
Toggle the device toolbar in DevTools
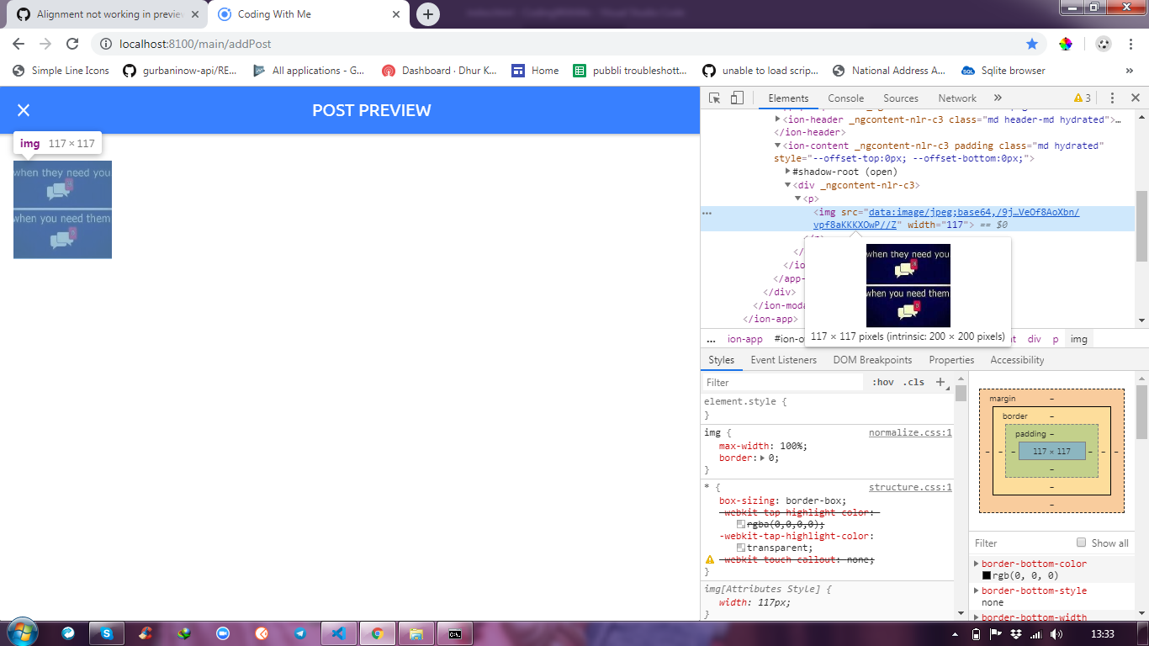pos(738,98)
